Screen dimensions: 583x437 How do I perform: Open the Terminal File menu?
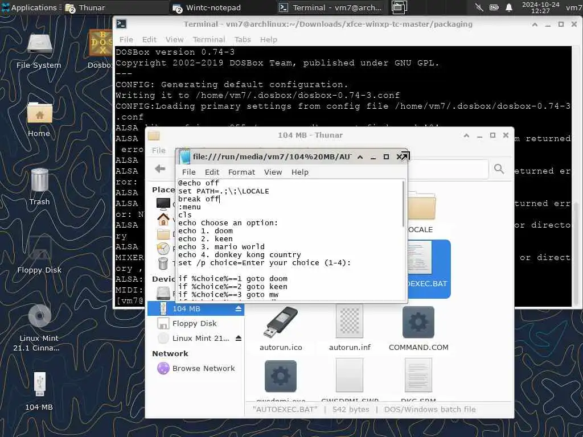tap(126, 39)
